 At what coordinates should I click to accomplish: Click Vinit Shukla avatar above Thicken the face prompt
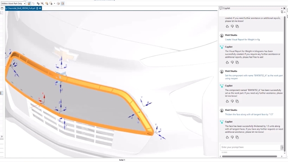point(222,110)
